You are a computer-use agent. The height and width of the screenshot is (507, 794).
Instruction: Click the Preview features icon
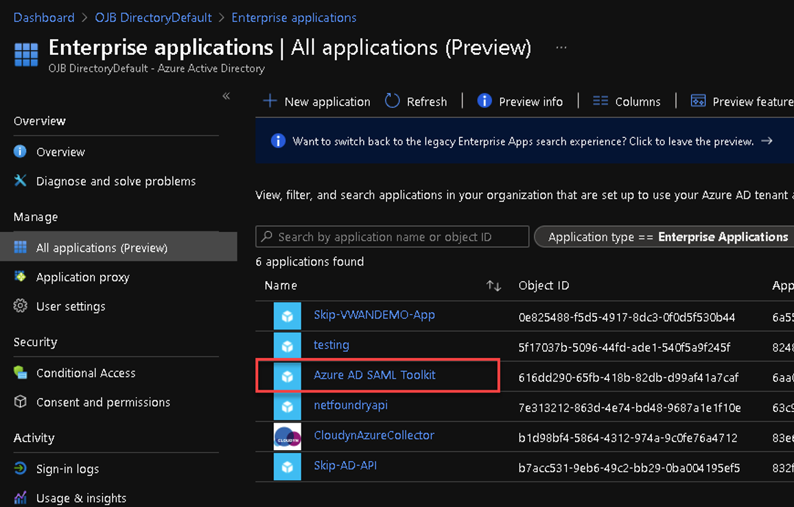(699, 101)
